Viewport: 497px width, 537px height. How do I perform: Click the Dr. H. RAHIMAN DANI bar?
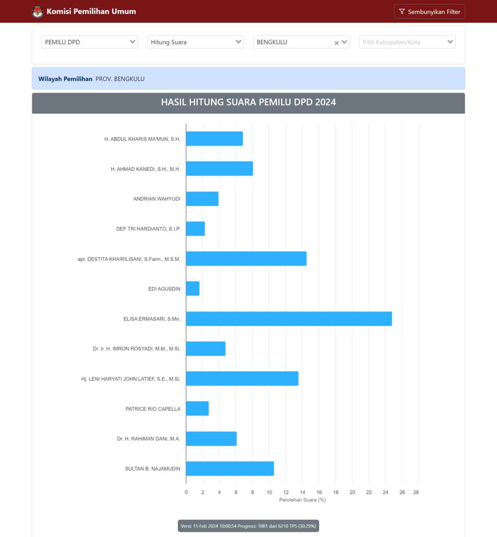click(x=211, y=439)
